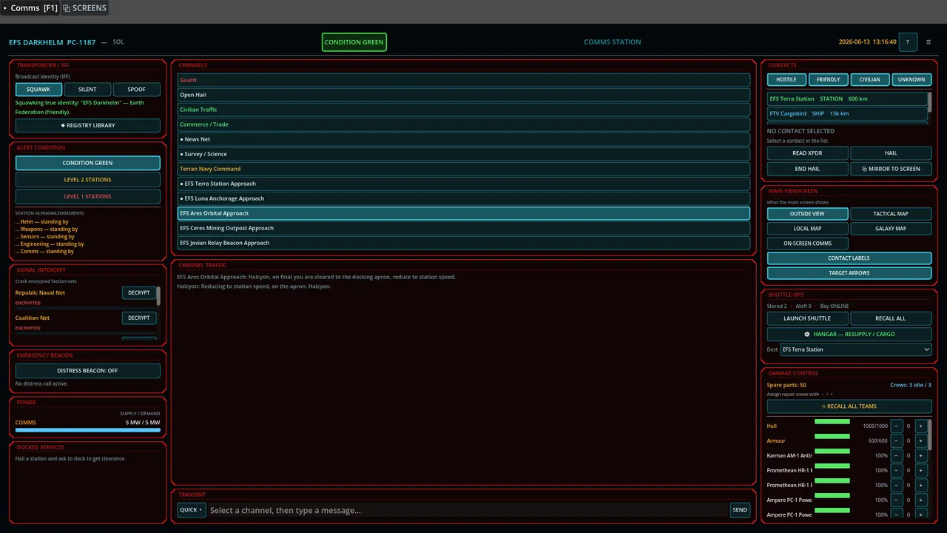Hail the selected contact
The width and height of the screenshot is (947, 533).
pos(891,153)
